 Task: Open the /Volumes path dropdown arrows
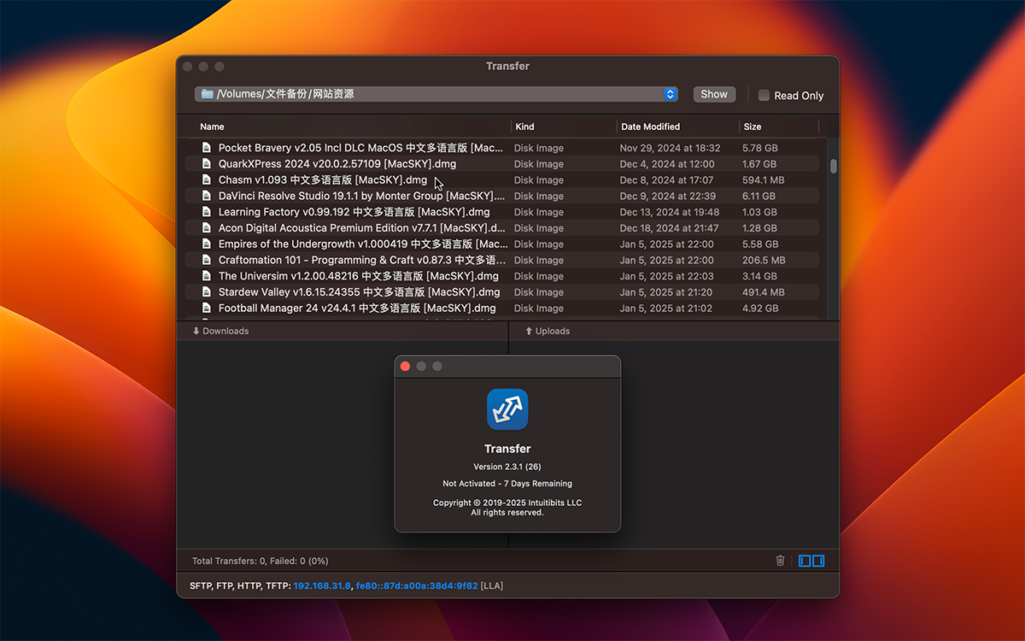coord(671,94)
